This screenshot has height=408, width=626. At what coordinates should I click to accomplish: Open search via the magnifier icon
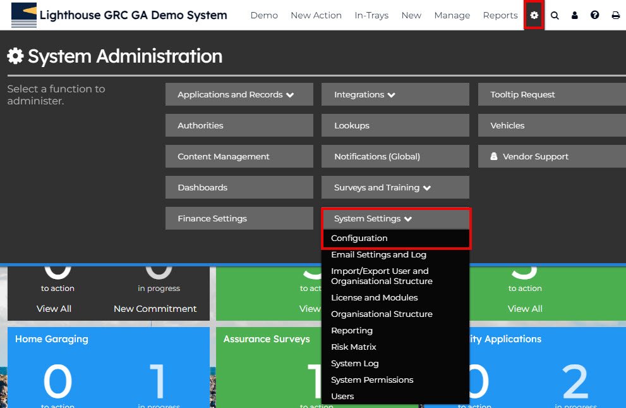coord(555,15)
